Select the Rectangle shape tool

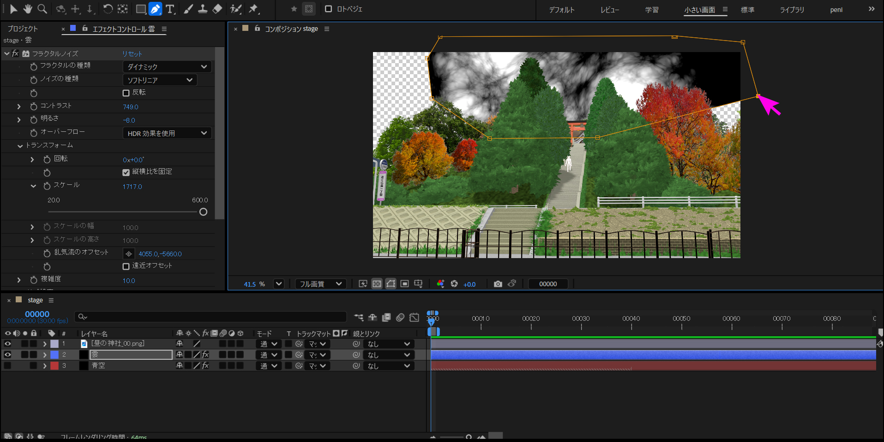pyautogui.click(x=141, y=9)
